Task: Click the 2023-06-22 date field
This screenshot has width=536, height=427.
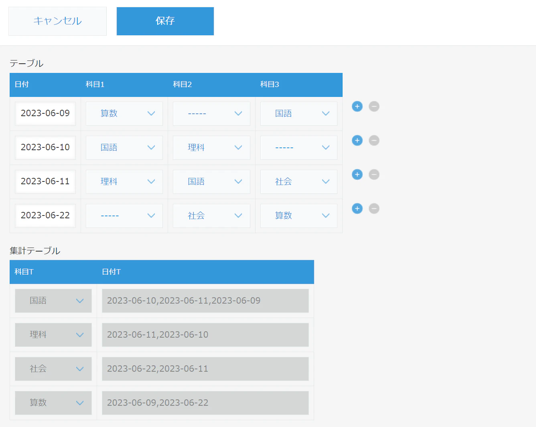Action: tap(45, 216)
